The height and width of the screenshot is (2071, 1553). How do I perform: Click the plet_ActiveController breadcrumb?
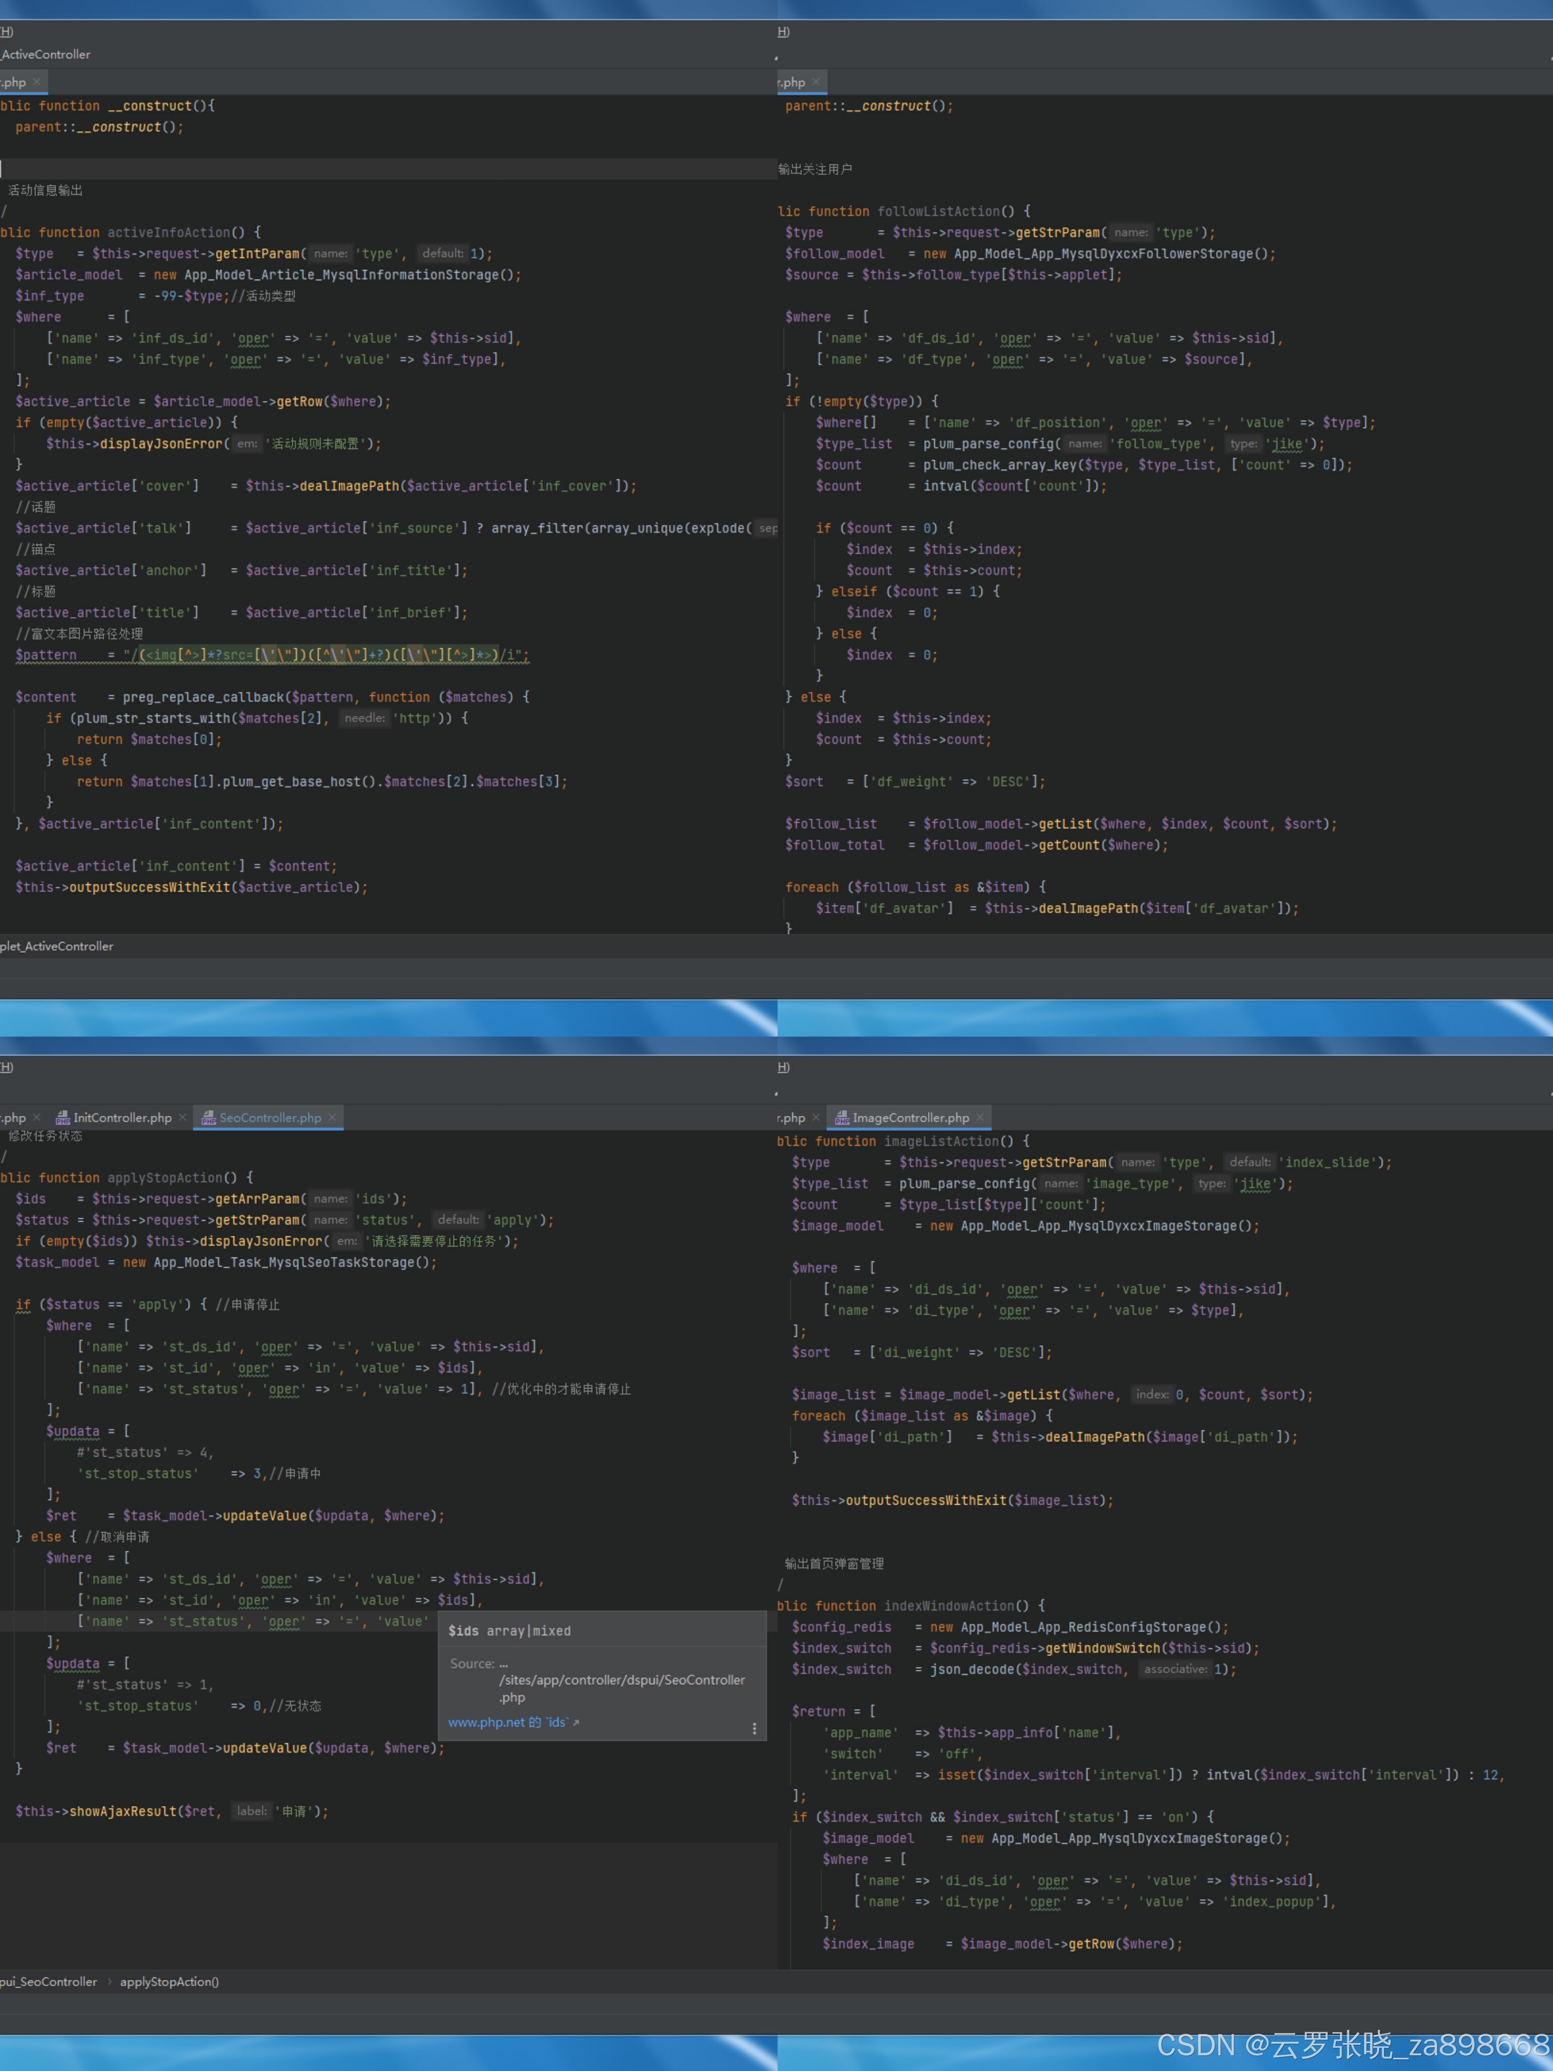57,947
